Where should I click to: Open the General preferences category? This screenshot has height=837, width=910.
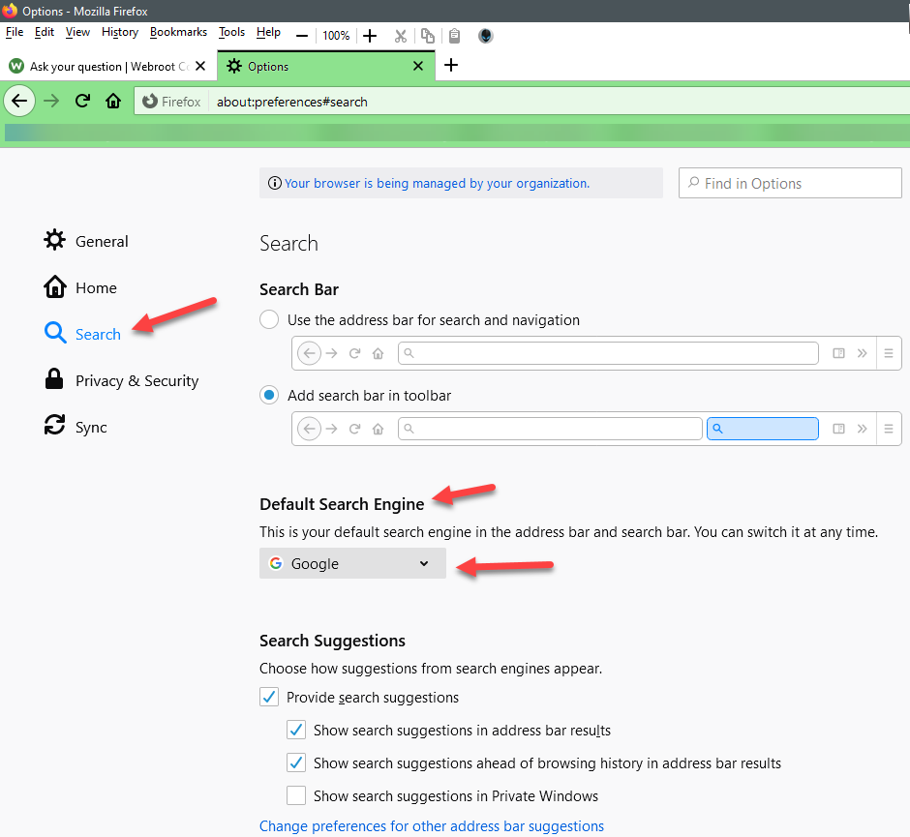tap(86, 241)
